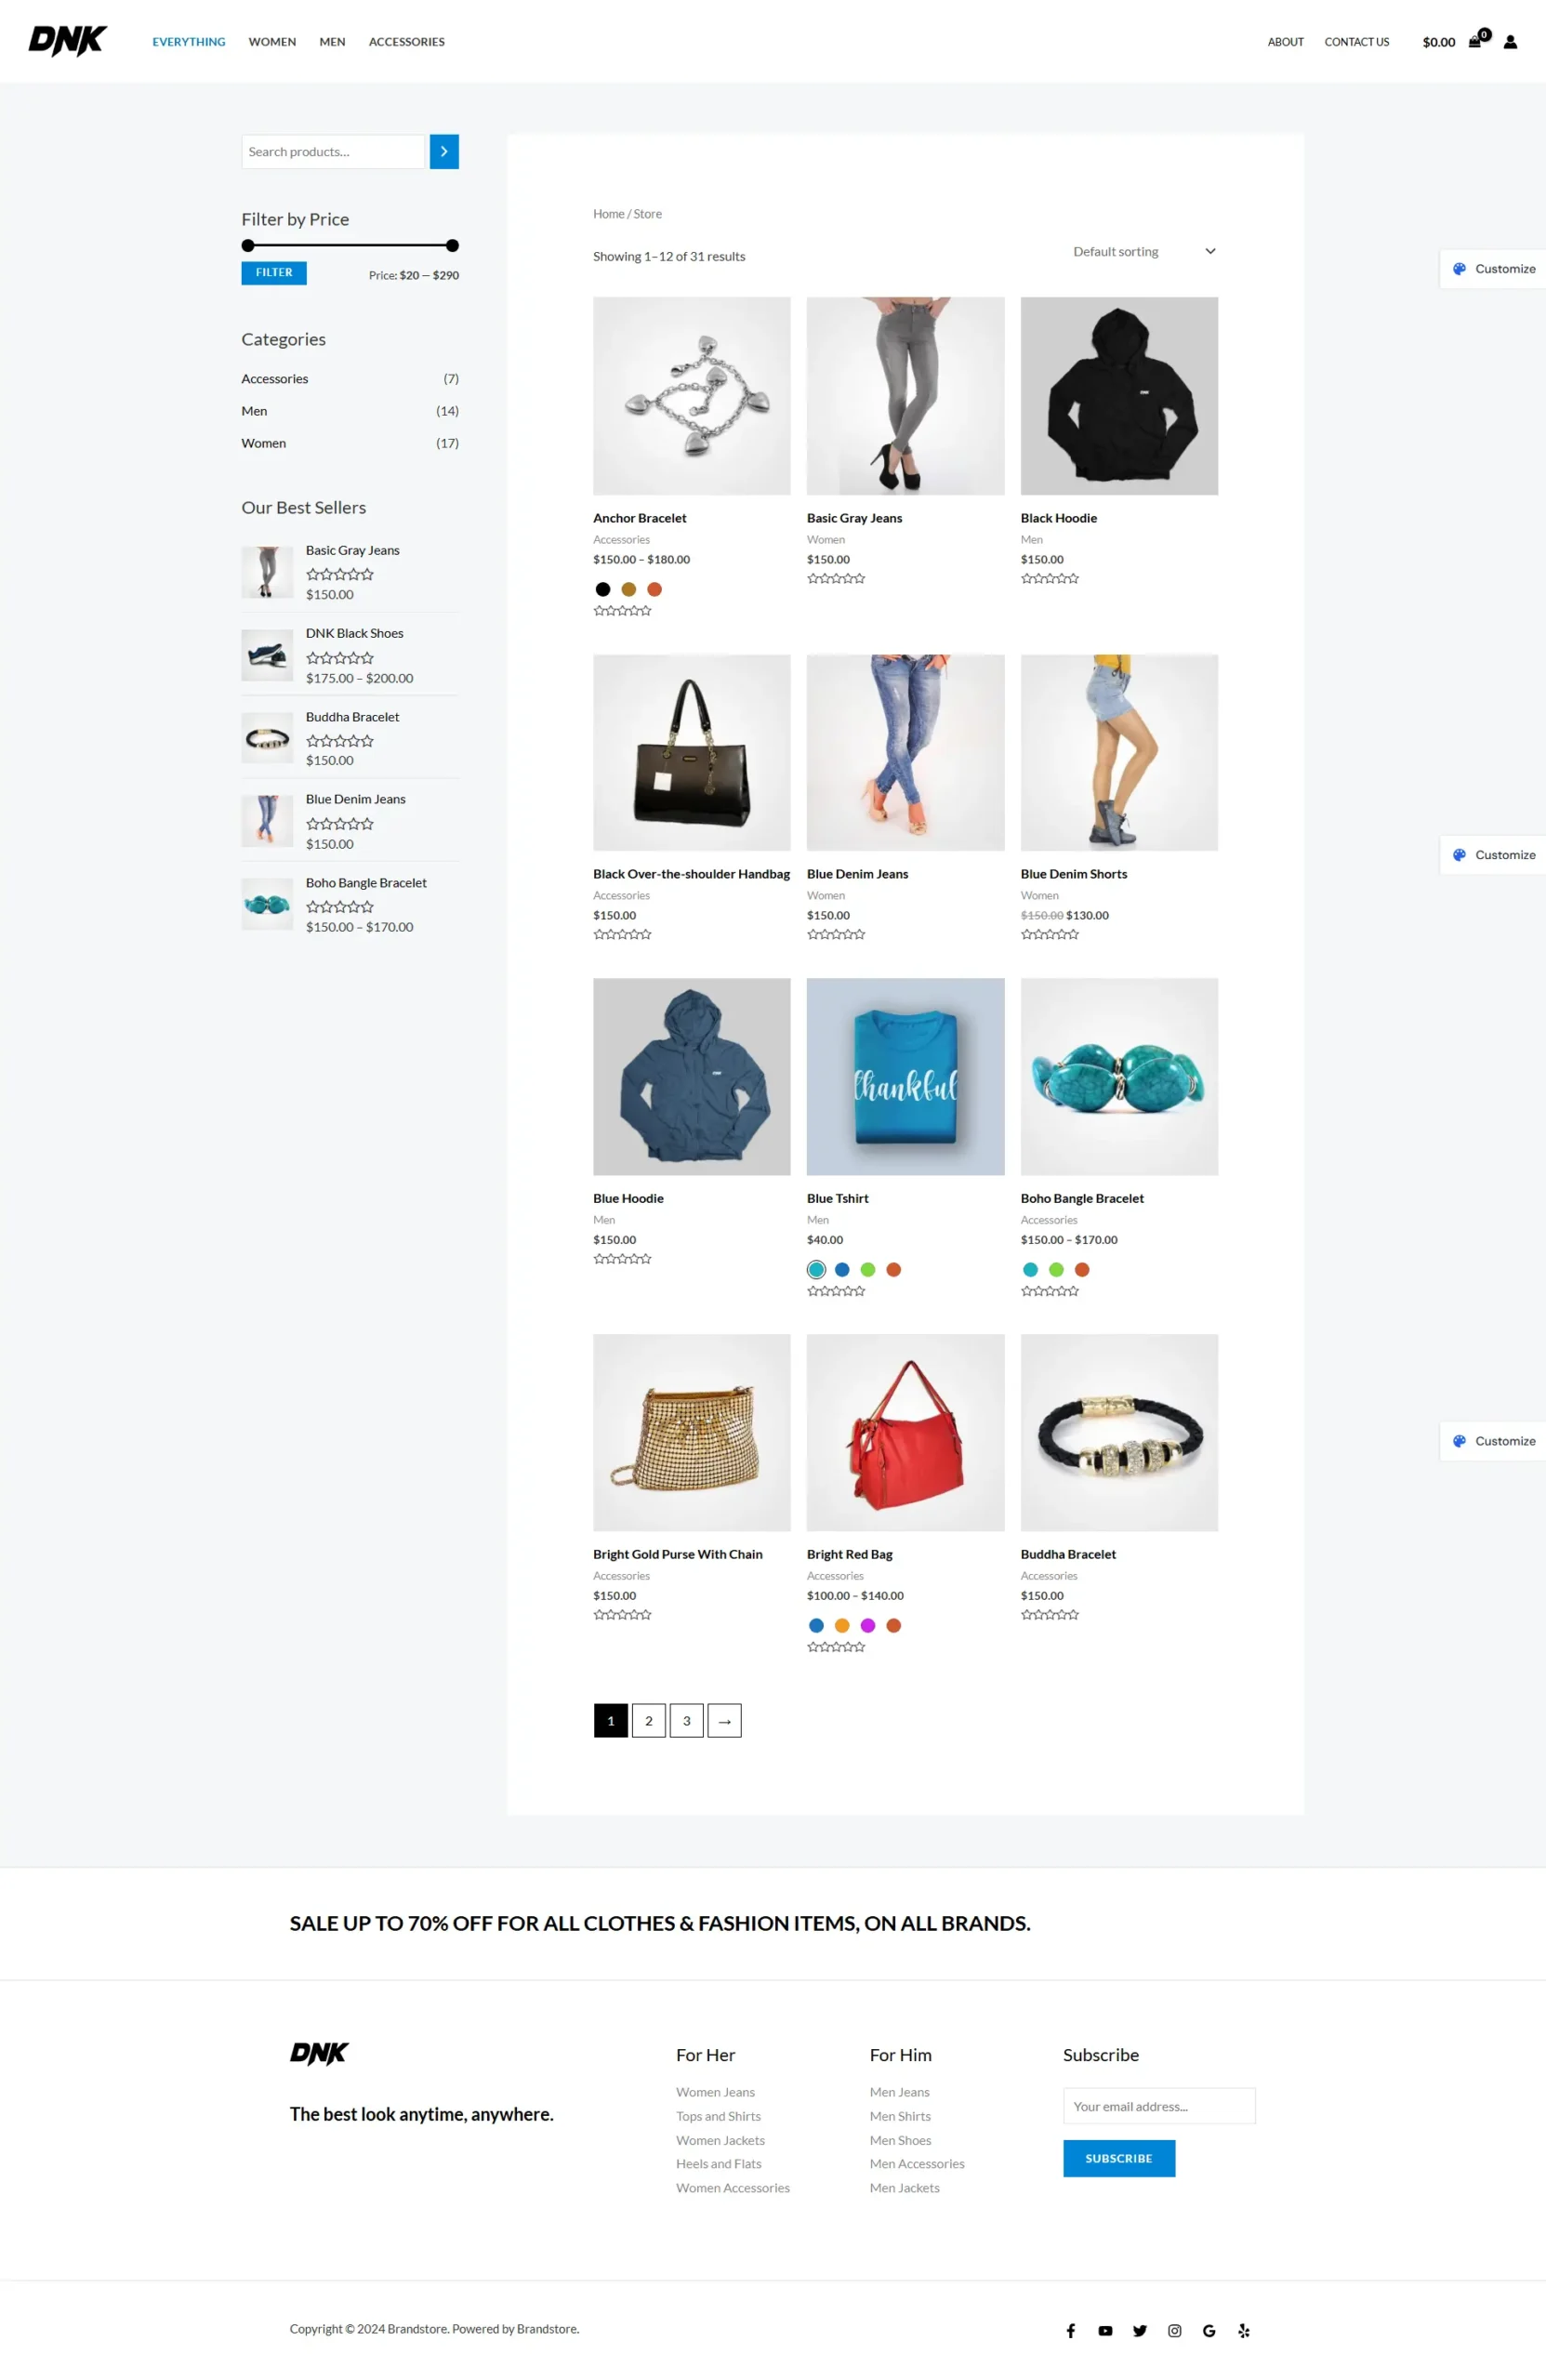
Task: Click the Subscribe button
Action: 1119,2158
